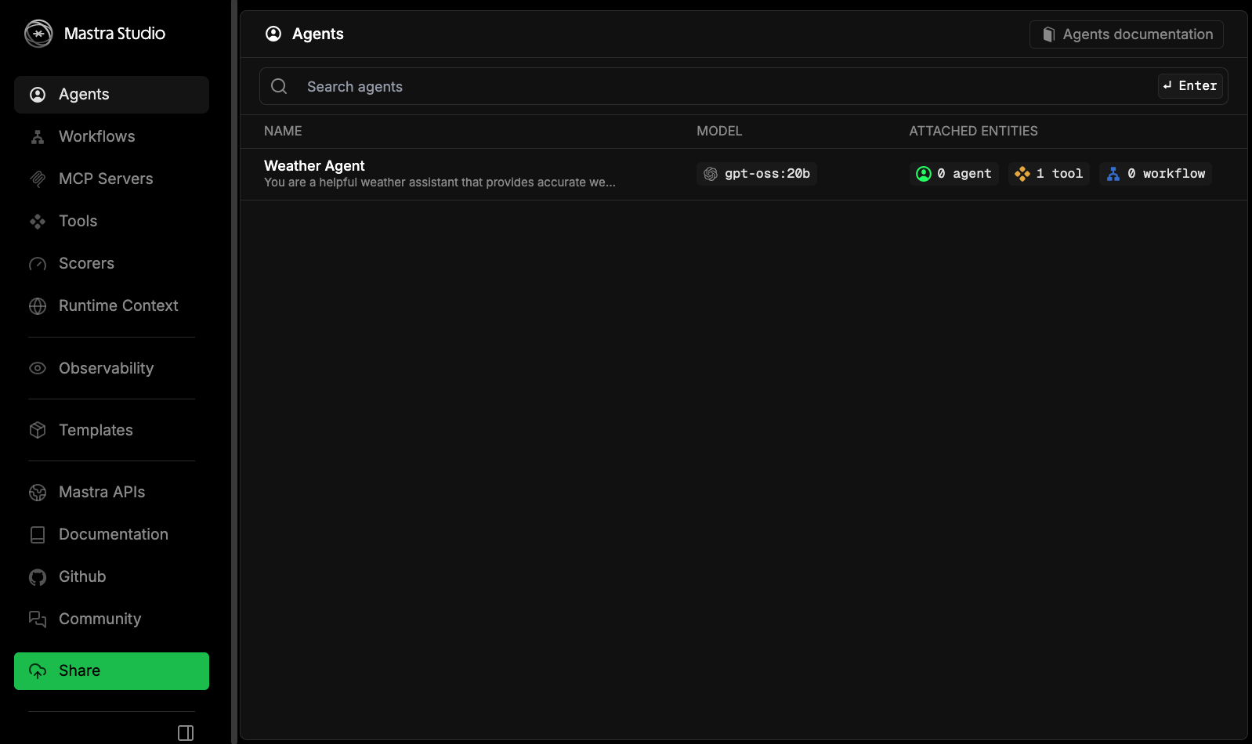Select Runtime Context in the sidebar
The height and width of the screenshot is (744, 1252).
tap(111, 306)
